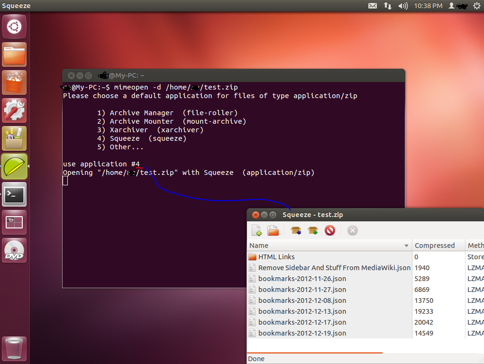Click terminal line 'Squeeze (squeeze)'

[142, 138]
